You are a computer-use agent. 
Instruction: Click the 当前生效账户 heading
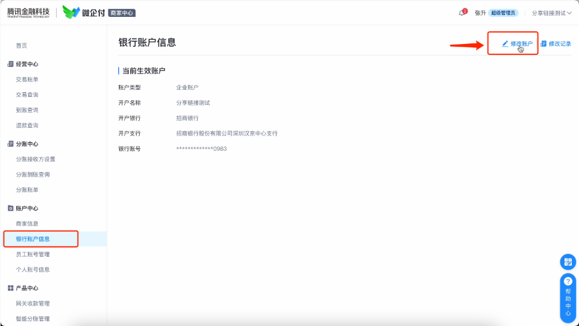[143, 71]
